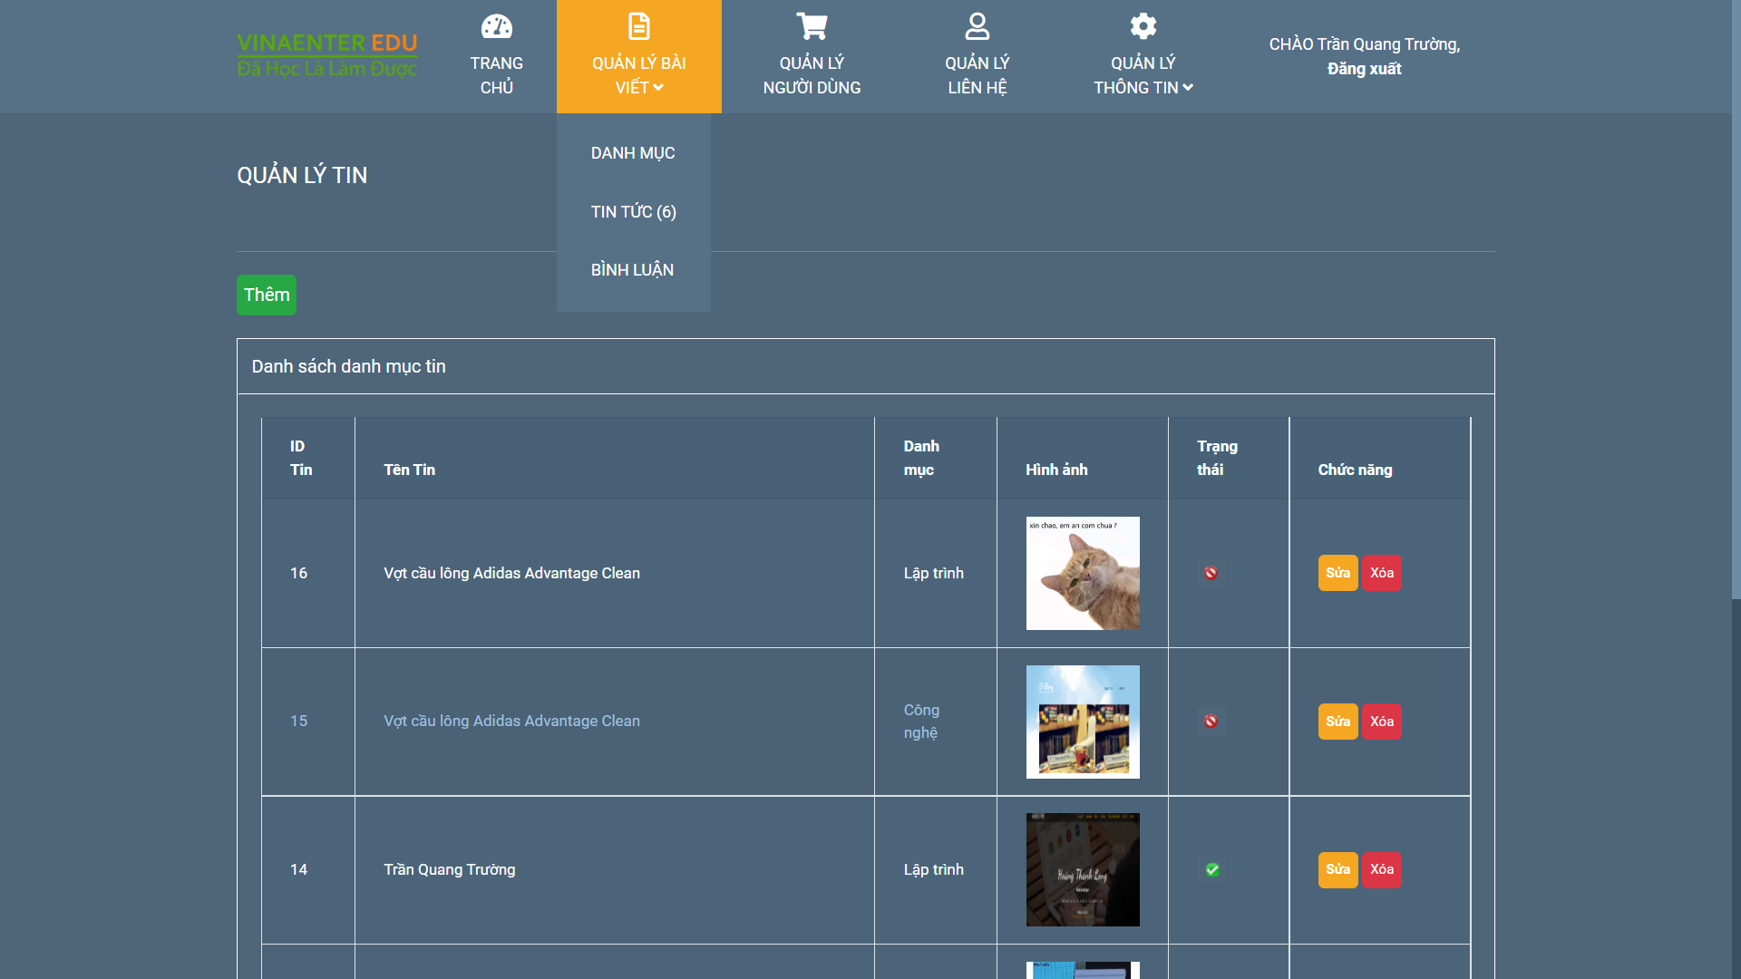Select Danh Mục from the dropdown menu
Screen dimensions: 1741x979
coord(632,153)
